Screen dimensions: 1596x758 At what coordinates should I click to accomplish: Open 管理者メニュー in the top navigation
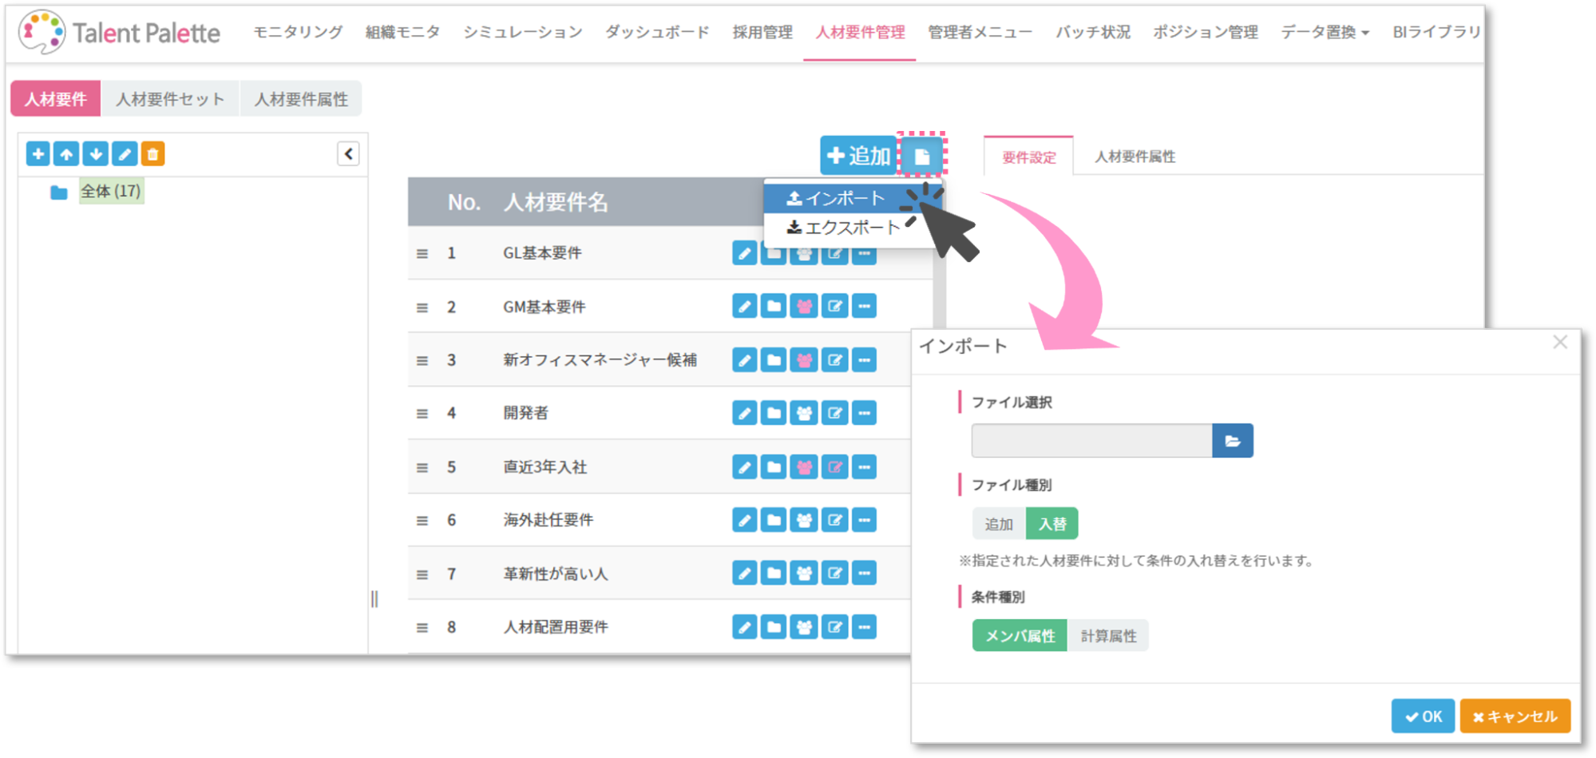tap(980, 32)
